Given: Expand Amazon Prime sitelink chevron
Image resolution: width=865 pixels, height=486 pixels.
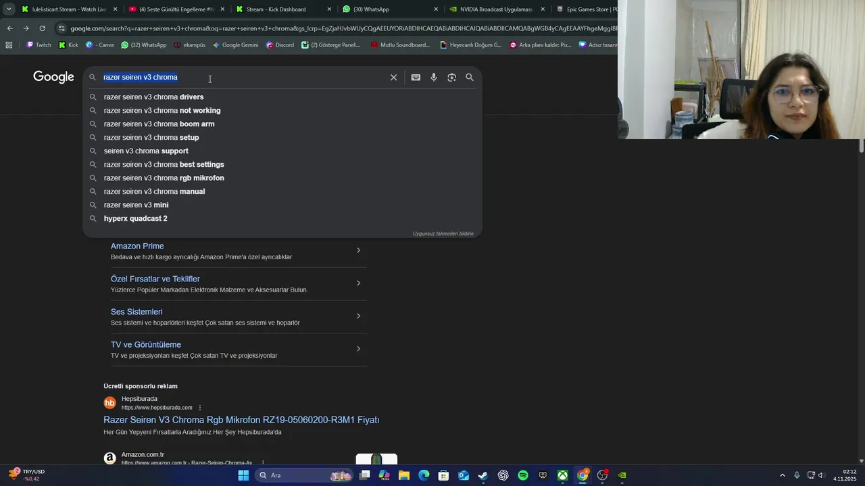Looking at the screenshot, I should coord(358,250).
